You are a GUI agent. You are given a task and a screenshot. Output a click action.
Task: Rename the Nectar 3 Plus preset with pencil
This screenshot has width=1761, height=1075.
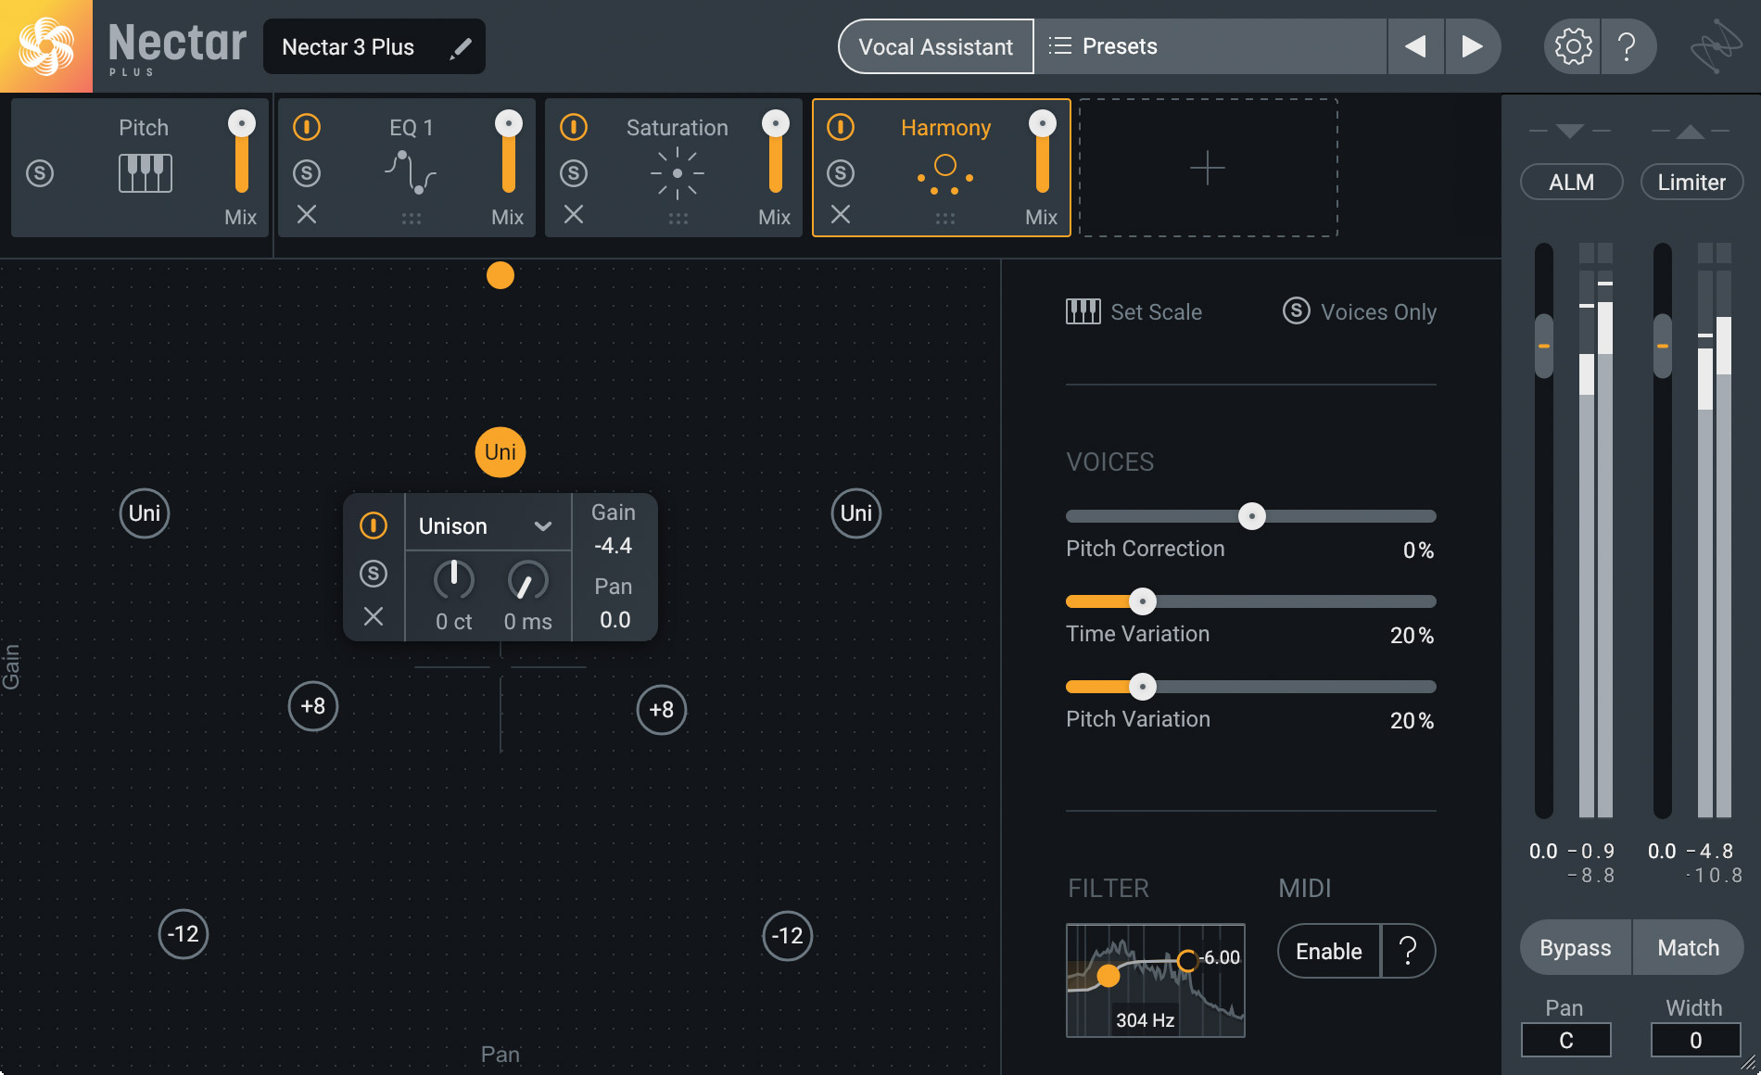coord(461,46)
